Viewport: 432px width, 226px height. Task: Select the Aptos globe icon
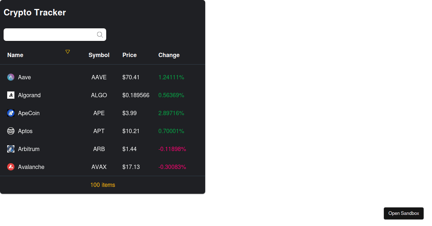[10, 131]
